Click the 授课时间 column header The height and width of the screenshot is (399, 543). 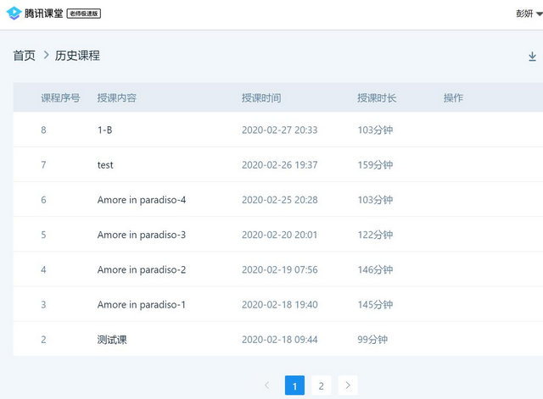point(260,98)
